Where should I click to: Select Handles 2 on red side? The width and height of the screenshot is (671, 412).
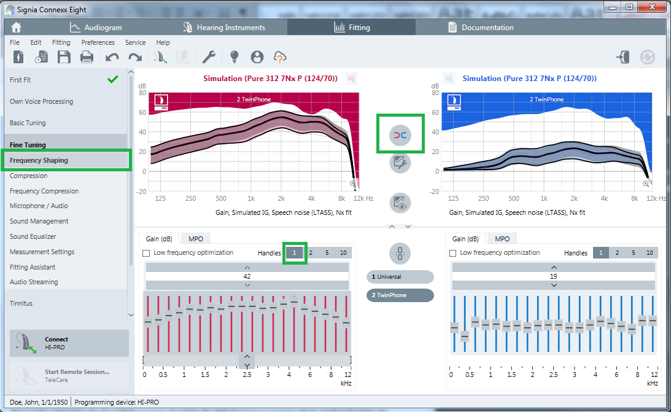point(311,253)
